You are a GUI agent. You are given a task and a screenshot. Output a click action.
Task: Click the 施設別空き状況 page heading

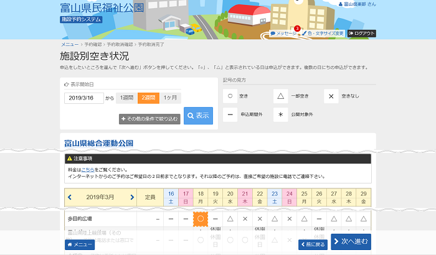click(x=95, y=56)
